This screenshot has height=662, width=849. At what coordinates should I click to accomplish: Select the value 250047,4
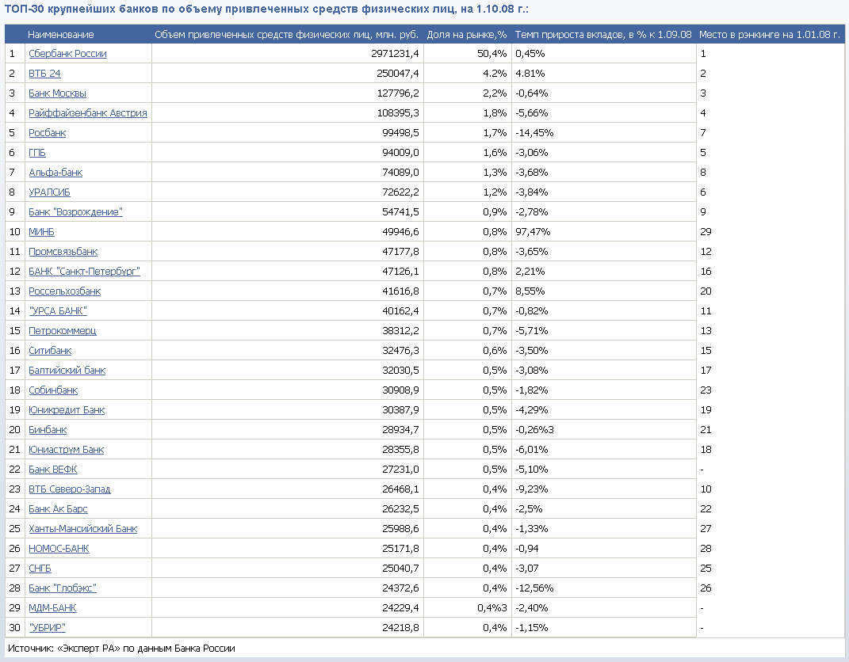coord(397,74)
